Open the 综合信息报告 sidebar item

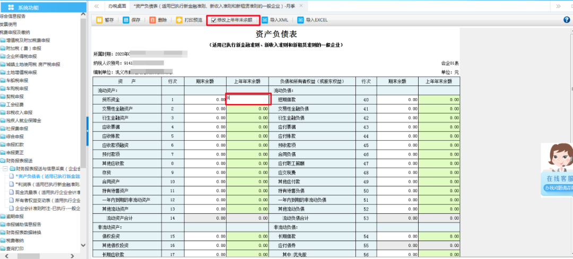[x=13, y=16]
